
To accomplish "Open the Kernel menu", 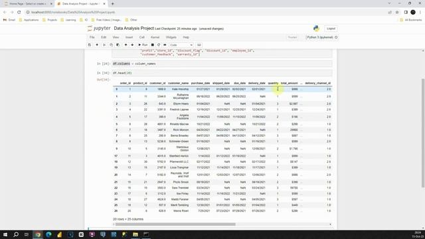I will 155,37.
